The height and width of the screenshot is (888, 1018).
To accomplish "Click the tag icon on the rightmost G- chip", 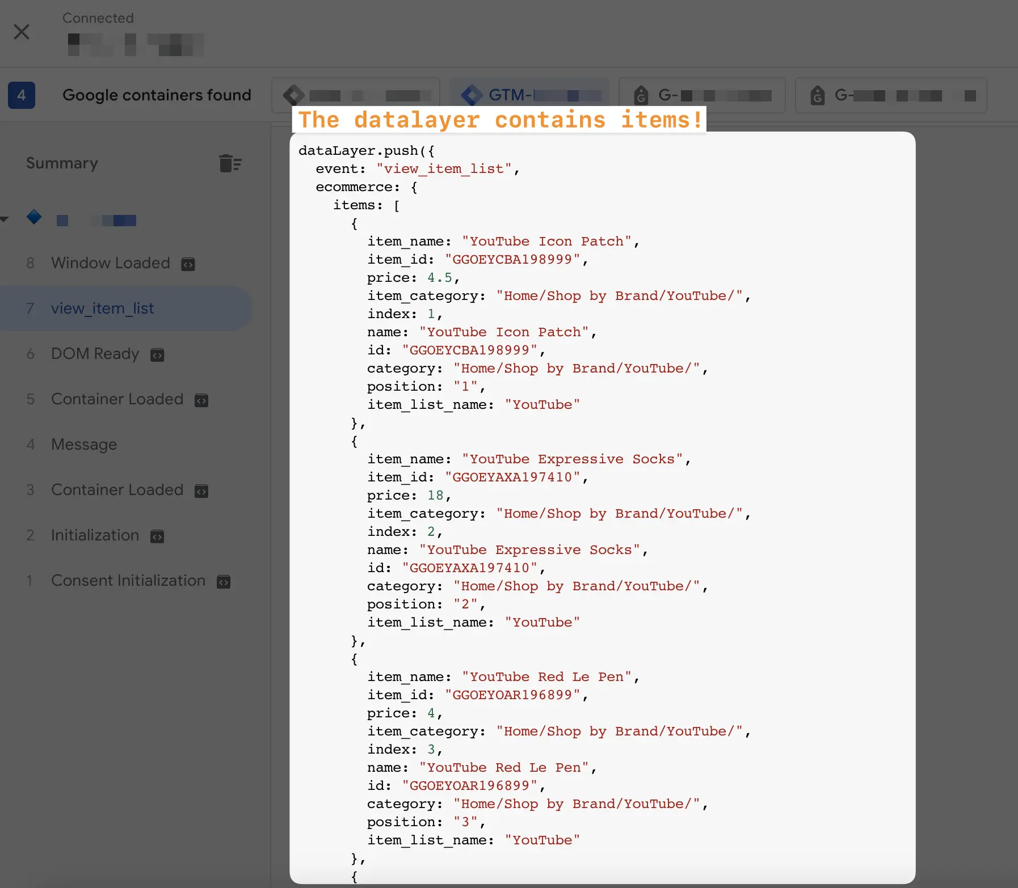I will tap(818, 95).
